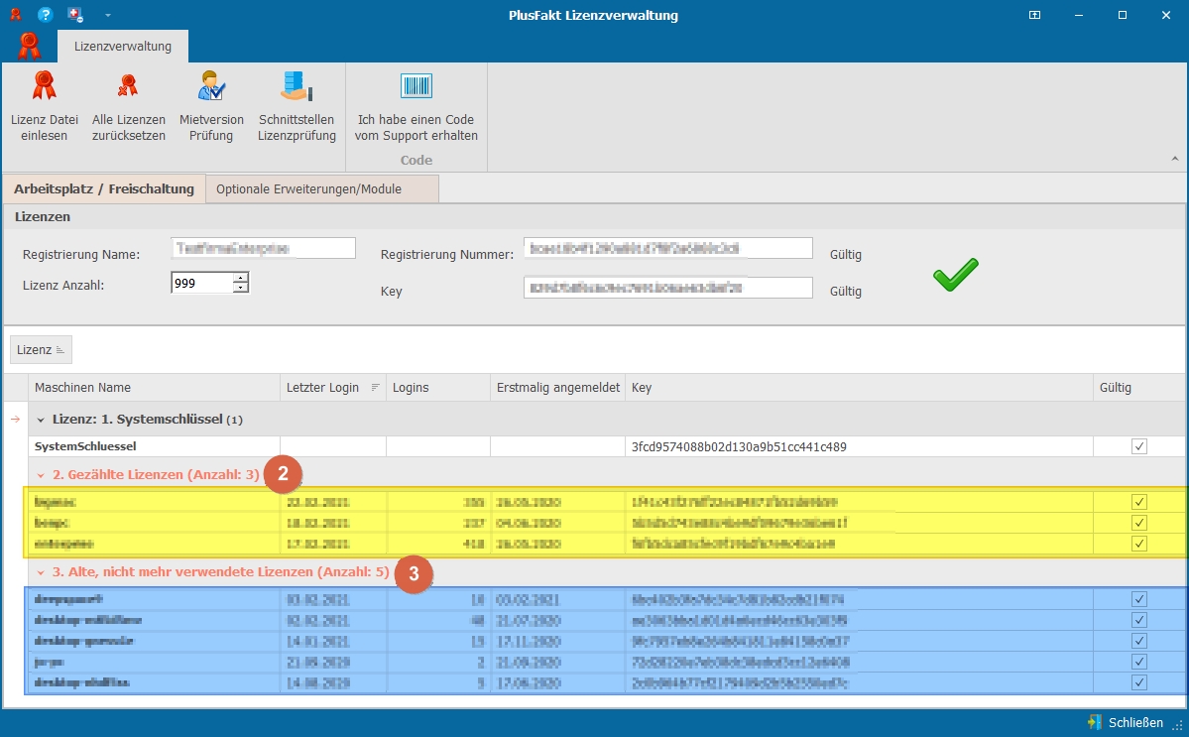Toggle Gültig checkbox of row last logged in 14.08.2020
1189x737 pixels.
click(1139, 682)
